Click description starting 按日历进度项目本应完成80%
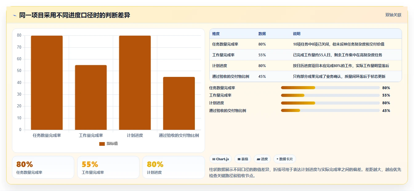Screen dimensions: 414x191 341,66
